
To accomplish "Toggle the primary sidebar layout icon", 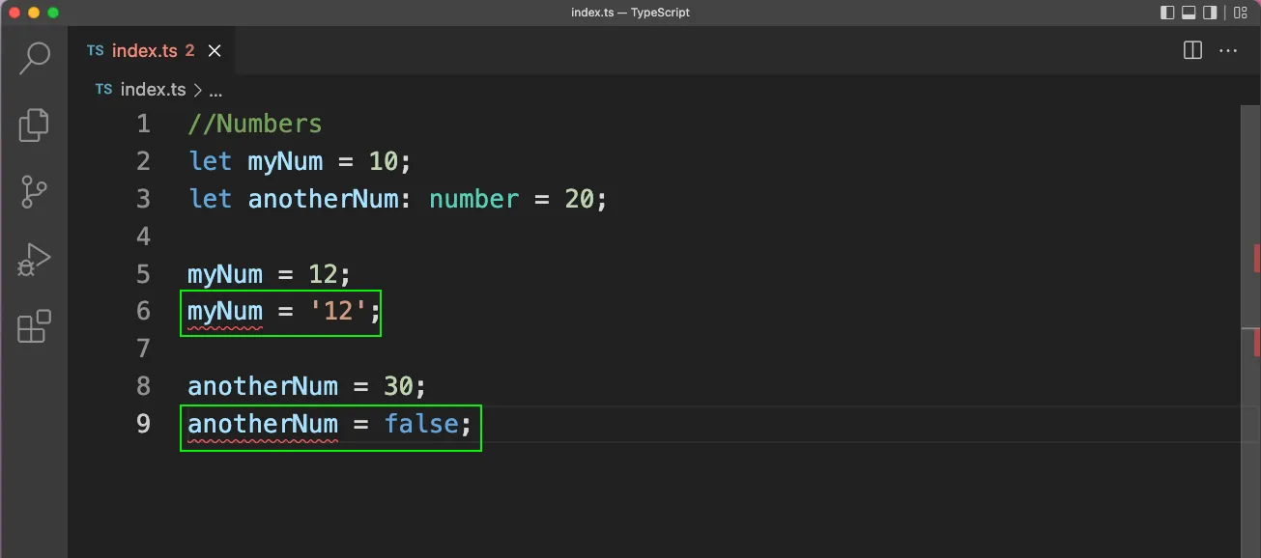I will (1167, 13).
